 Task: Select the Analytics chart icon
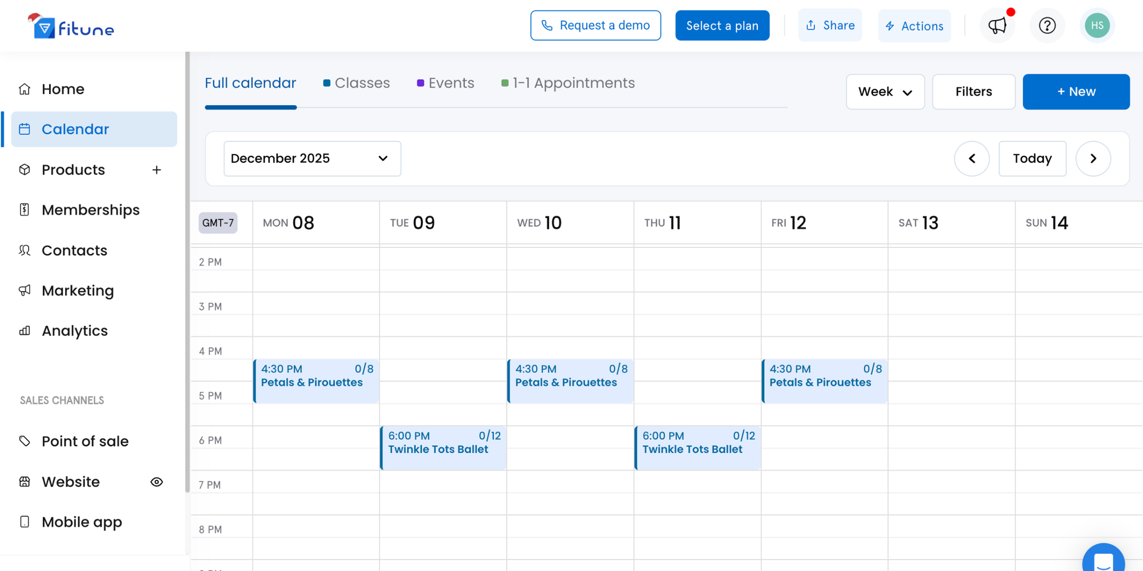(x=24, y=331)
